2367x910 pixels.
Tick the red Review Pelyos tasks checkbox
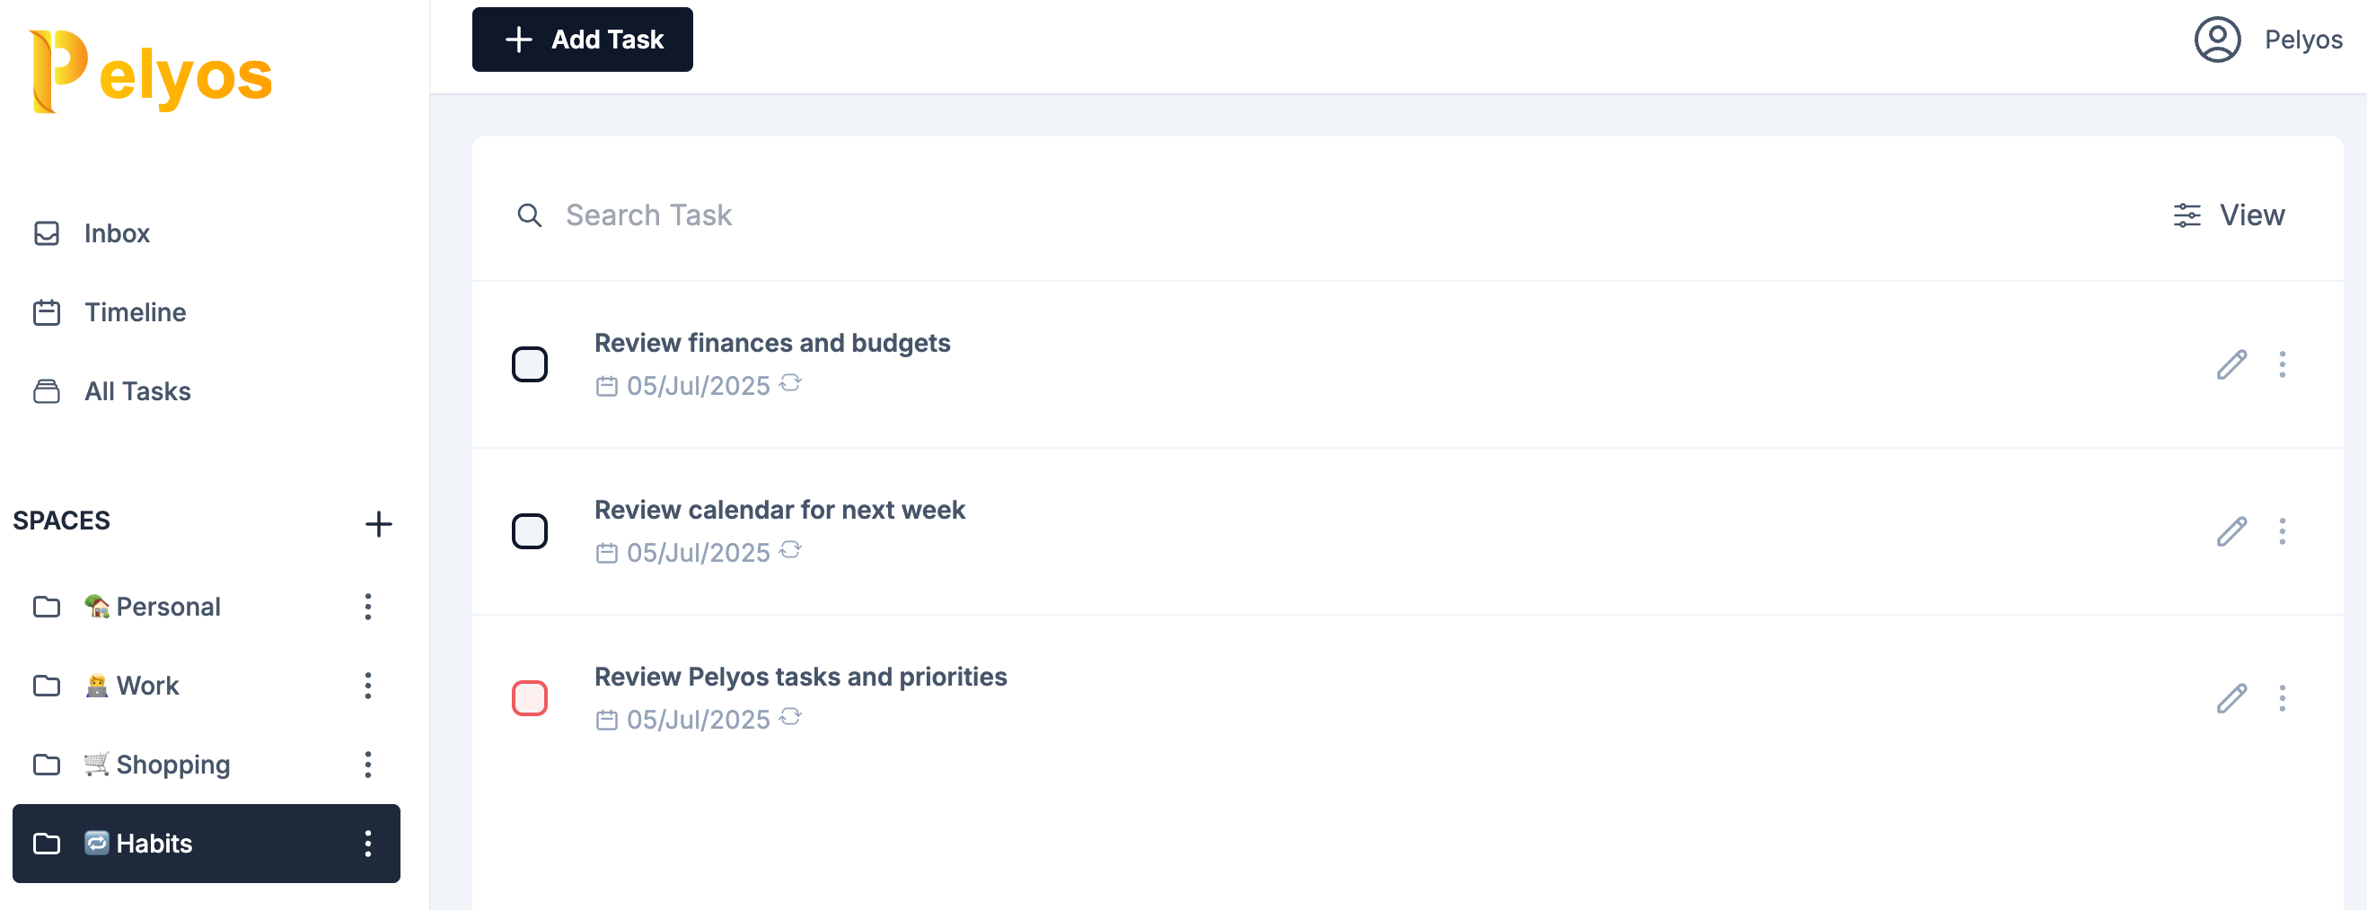[x=529, y=699]
